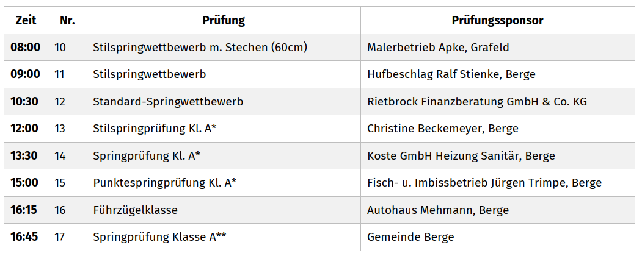Select the Prüfungssponsor column header
Image resolution: width=642 pixels, height=256 pixels.
[497, 20]
